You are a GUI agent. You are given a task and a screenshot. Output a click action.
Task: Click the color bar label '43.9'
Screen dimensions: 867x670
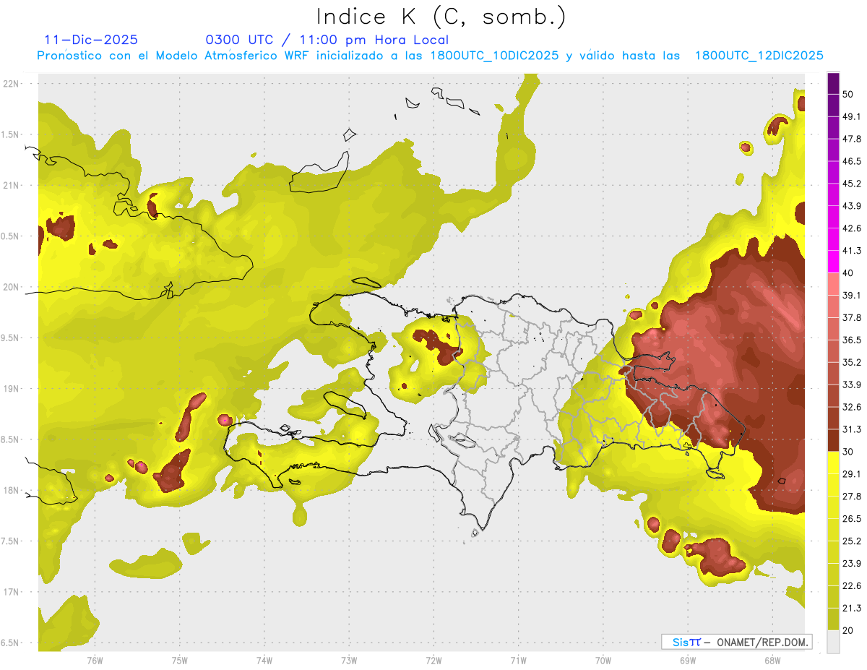852,206
